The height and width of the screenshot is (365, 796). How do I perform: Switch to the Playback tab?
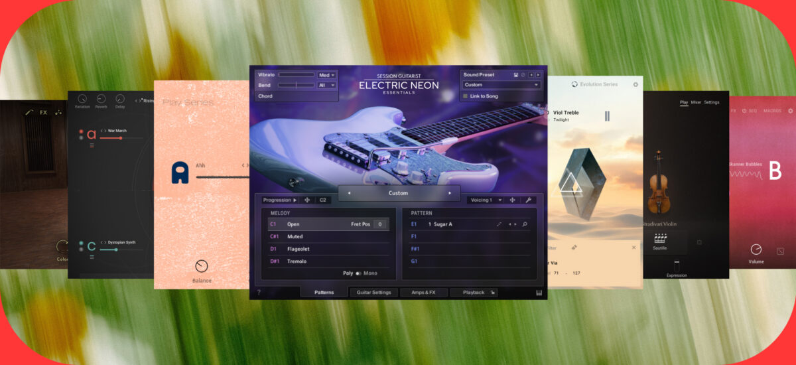(474, 292)
